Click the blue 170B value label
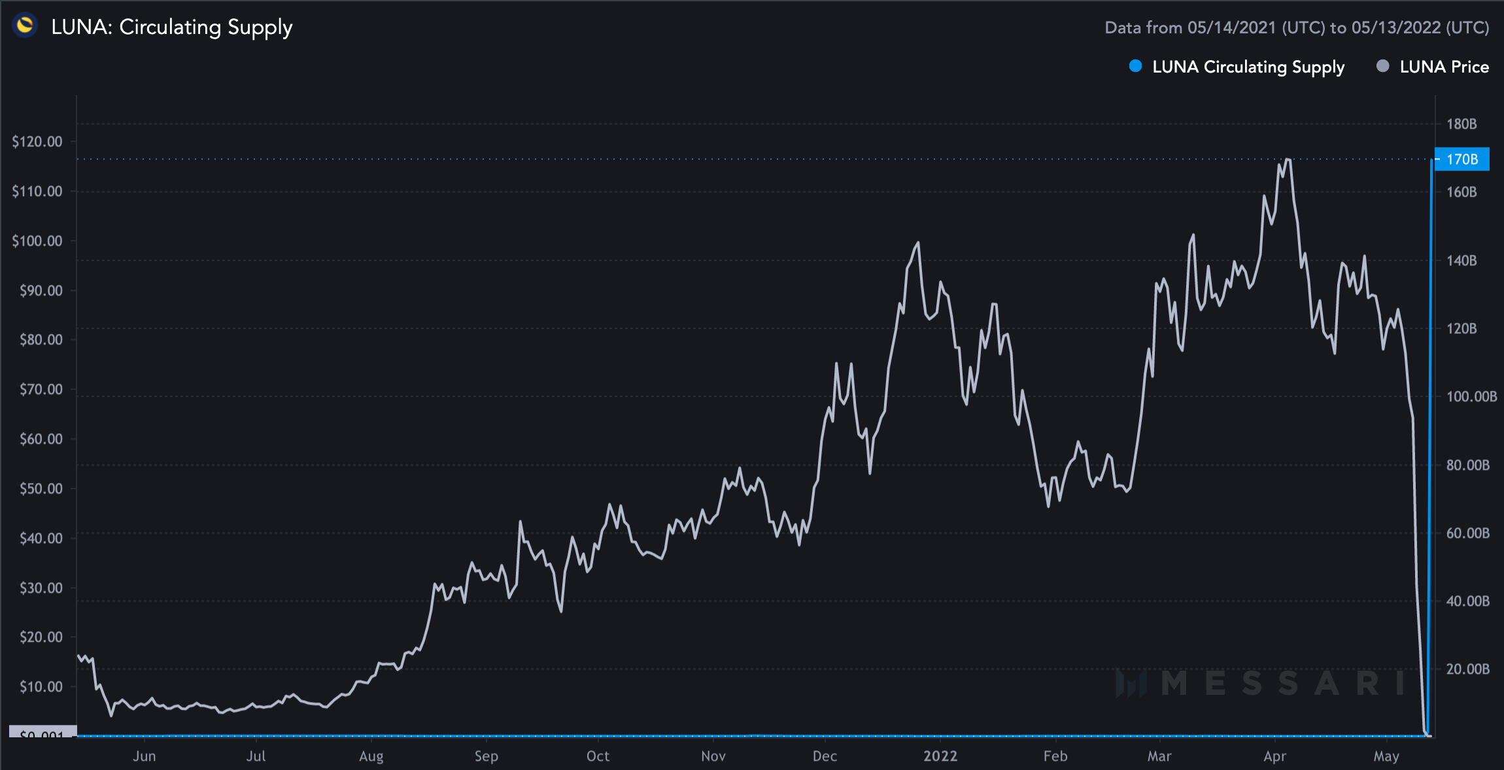Viewport: 1504px width, 770px height. point(1462,159)
